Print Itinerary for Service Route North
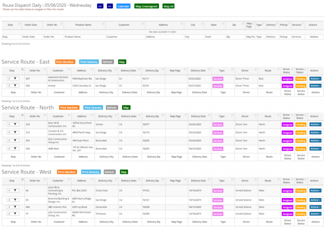 click(93, 108)
